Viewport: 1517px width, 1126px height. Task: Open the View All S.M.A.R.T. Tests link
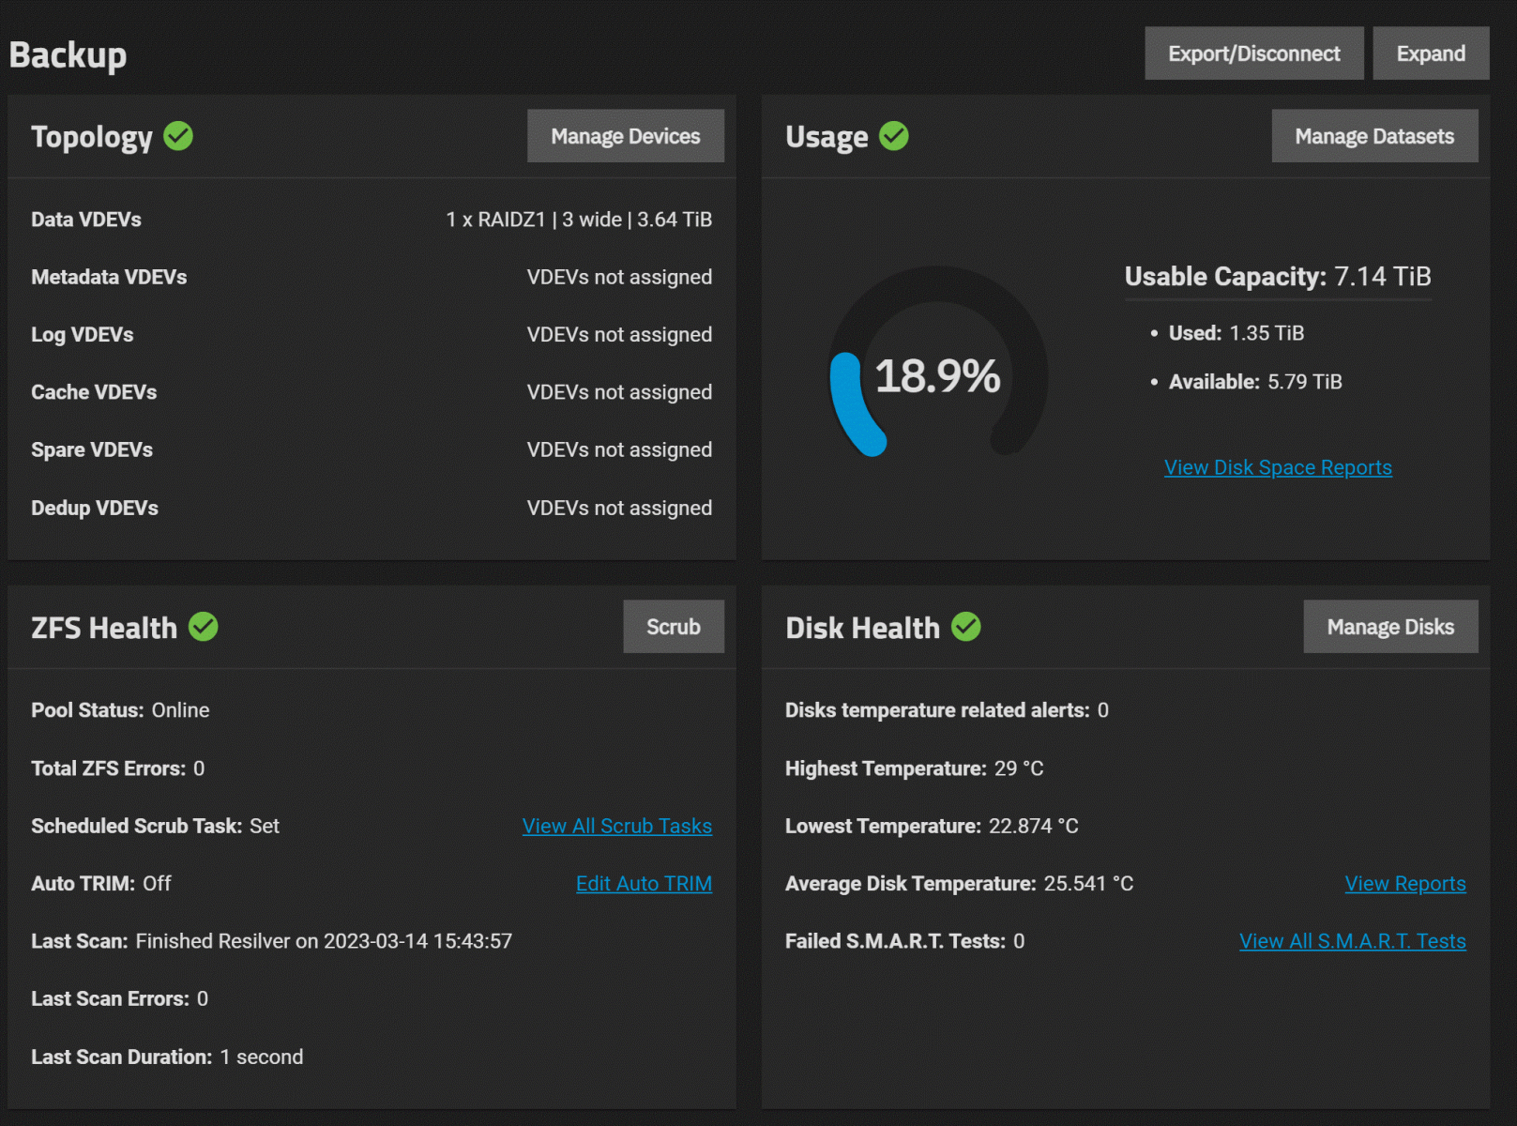point(1352,941)
